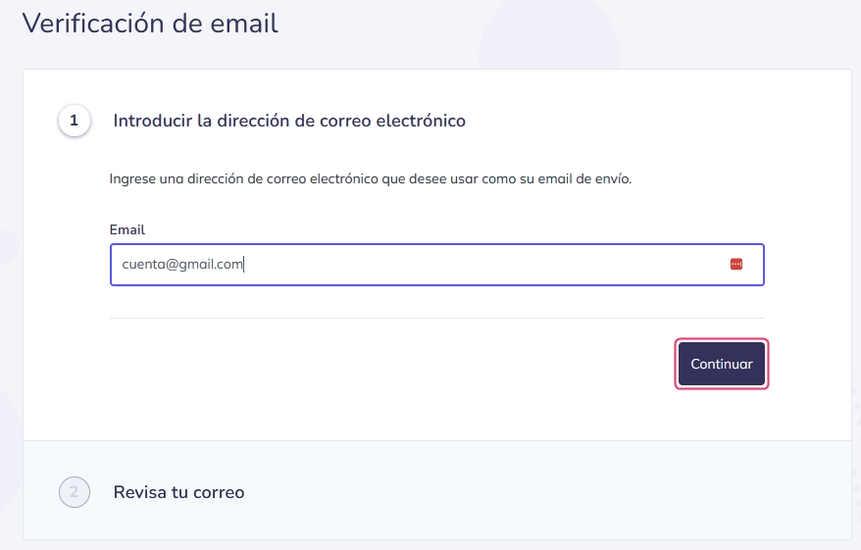Select the "Introducir la dirección de correo electrónico" heading
This screenshot has height=550, width=861.
click(289, 122)
